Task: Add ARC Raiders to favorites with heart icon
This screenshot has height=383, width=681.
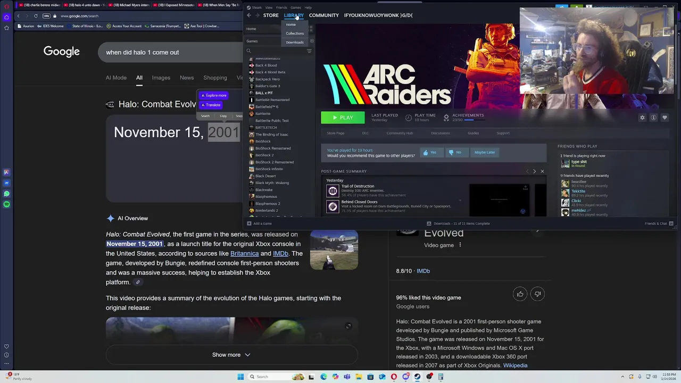Action: (665, 118)
